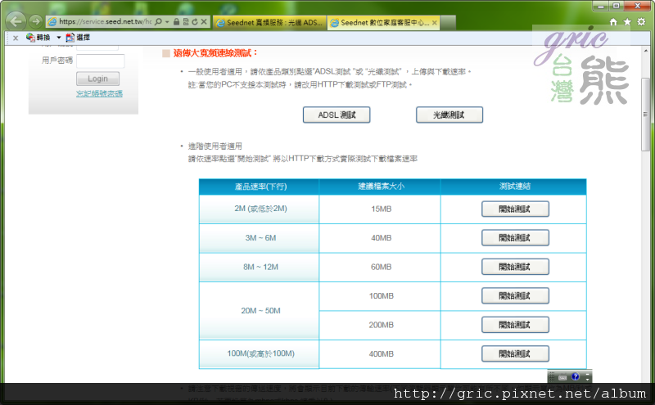Click the 產品速率(下行) column header

click(x=260, y=187)
